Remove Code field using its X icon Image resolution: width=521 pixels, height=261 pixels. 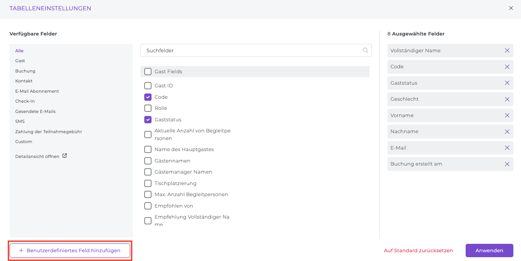(507, 67)
